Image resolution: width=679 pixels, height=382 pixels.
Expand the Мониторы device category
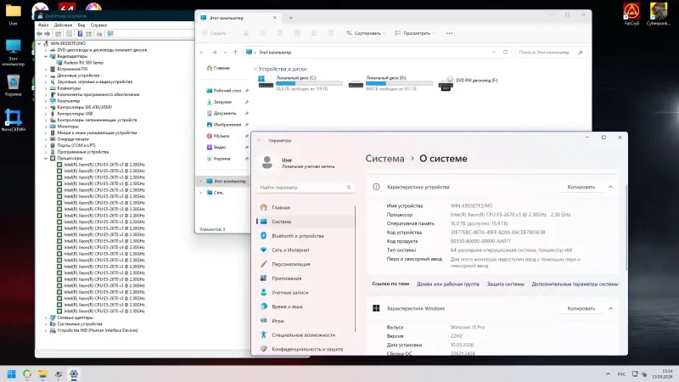(x=45, y=126)
